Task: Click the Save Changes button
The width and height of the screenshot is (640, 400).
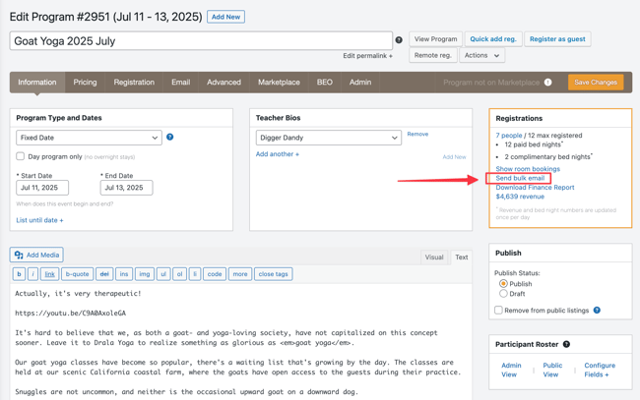Action: tap(596, 83)
